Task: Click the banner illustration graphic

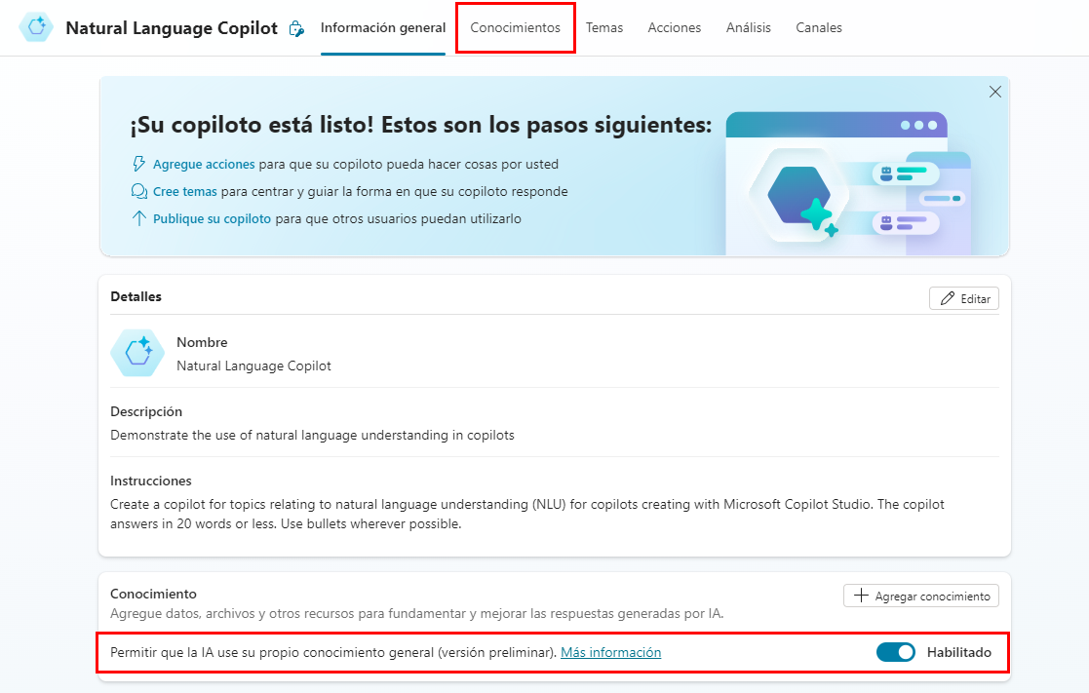Action: click(846, 183)
